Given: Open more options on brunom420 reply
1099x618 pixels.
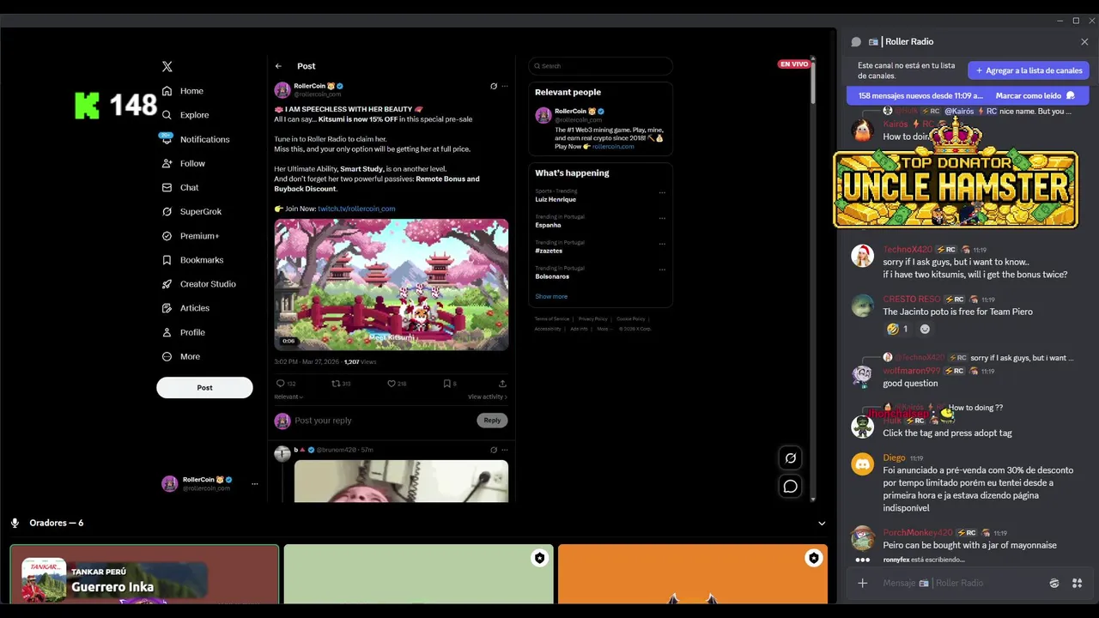Looking at the screenshot, I should tap(505, 450).
